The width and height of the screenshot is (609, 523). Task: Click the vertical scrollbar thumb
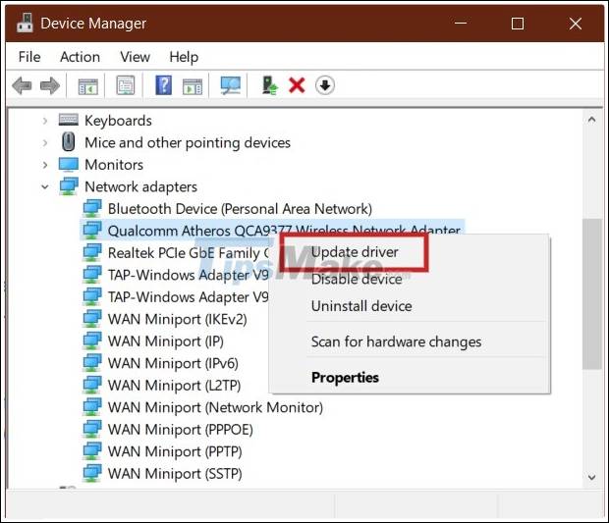pos(591,293)
